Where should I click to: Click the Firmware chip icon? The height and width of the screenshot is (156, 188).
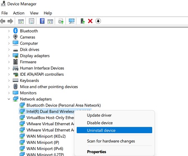click(15, 62)
